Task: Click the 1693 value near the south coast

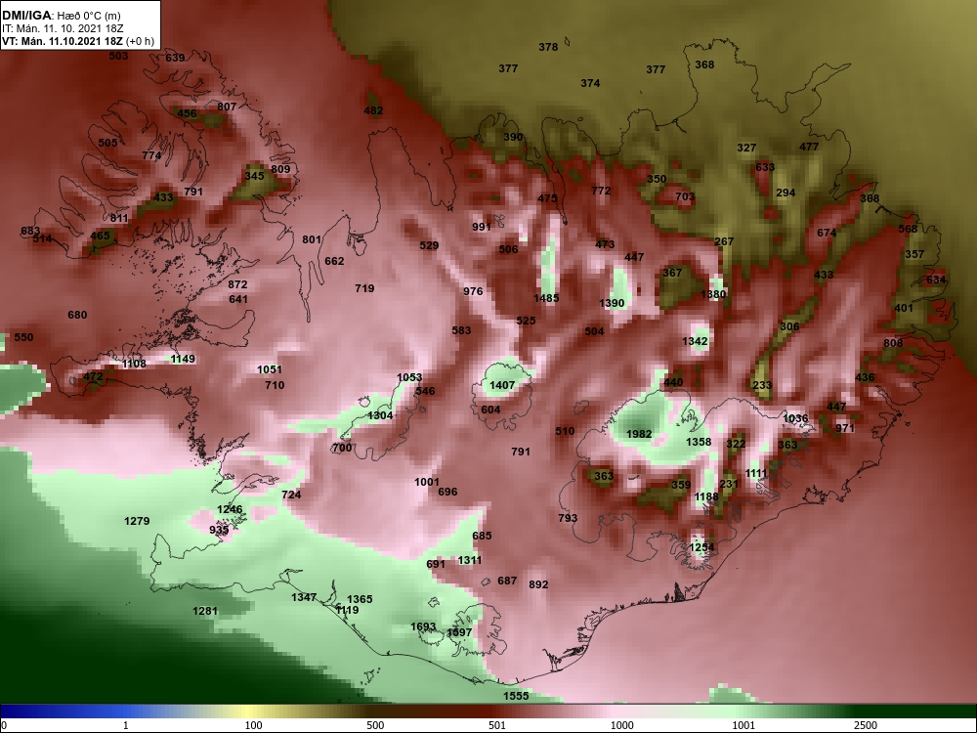Action: click(423, 626)
